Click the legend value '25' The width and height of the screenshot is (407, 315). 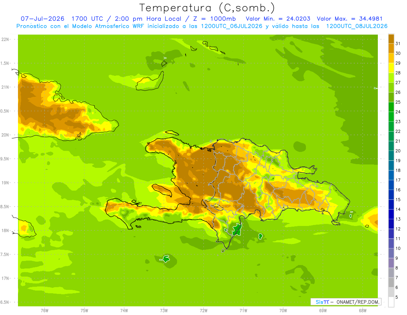[x=398, y=102]
